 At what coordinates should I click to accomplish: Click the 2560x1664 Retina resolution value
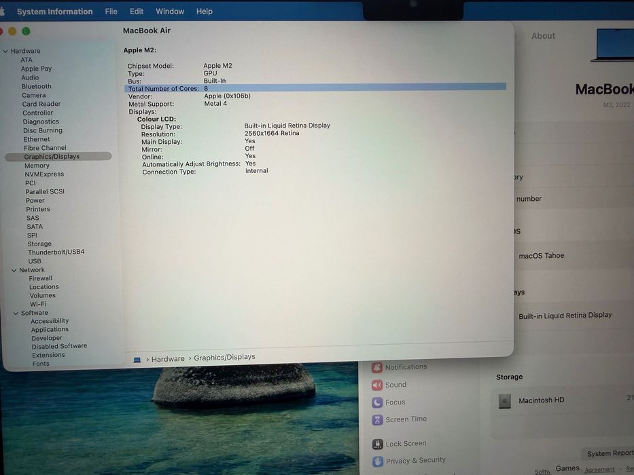(272, 133)
